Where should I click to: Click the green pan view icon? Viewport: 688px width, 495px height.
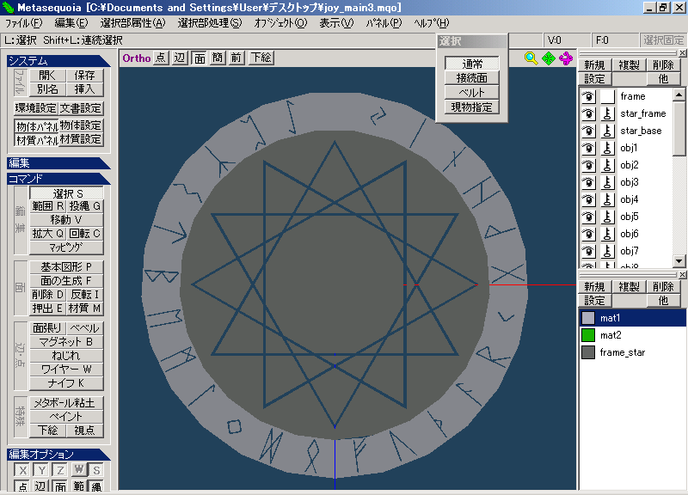(x=549, y=58)
